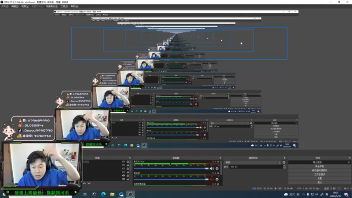
Task: Lock the first source in the list
Action: (x=128, y=161)
